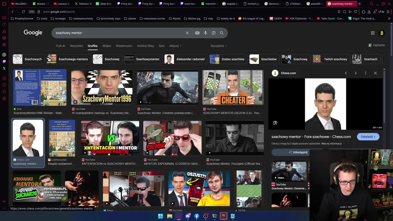Viewport: 393px width, 221px height.
Task: Show hidden bookmarks with the double chevron
Action: (x=389, y=18)
